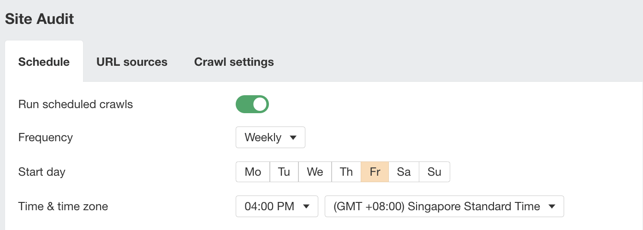The height and width of the screenshot is (230, 643).
Task: Click the Run scheduled crawls label
Action: [76, 104]
